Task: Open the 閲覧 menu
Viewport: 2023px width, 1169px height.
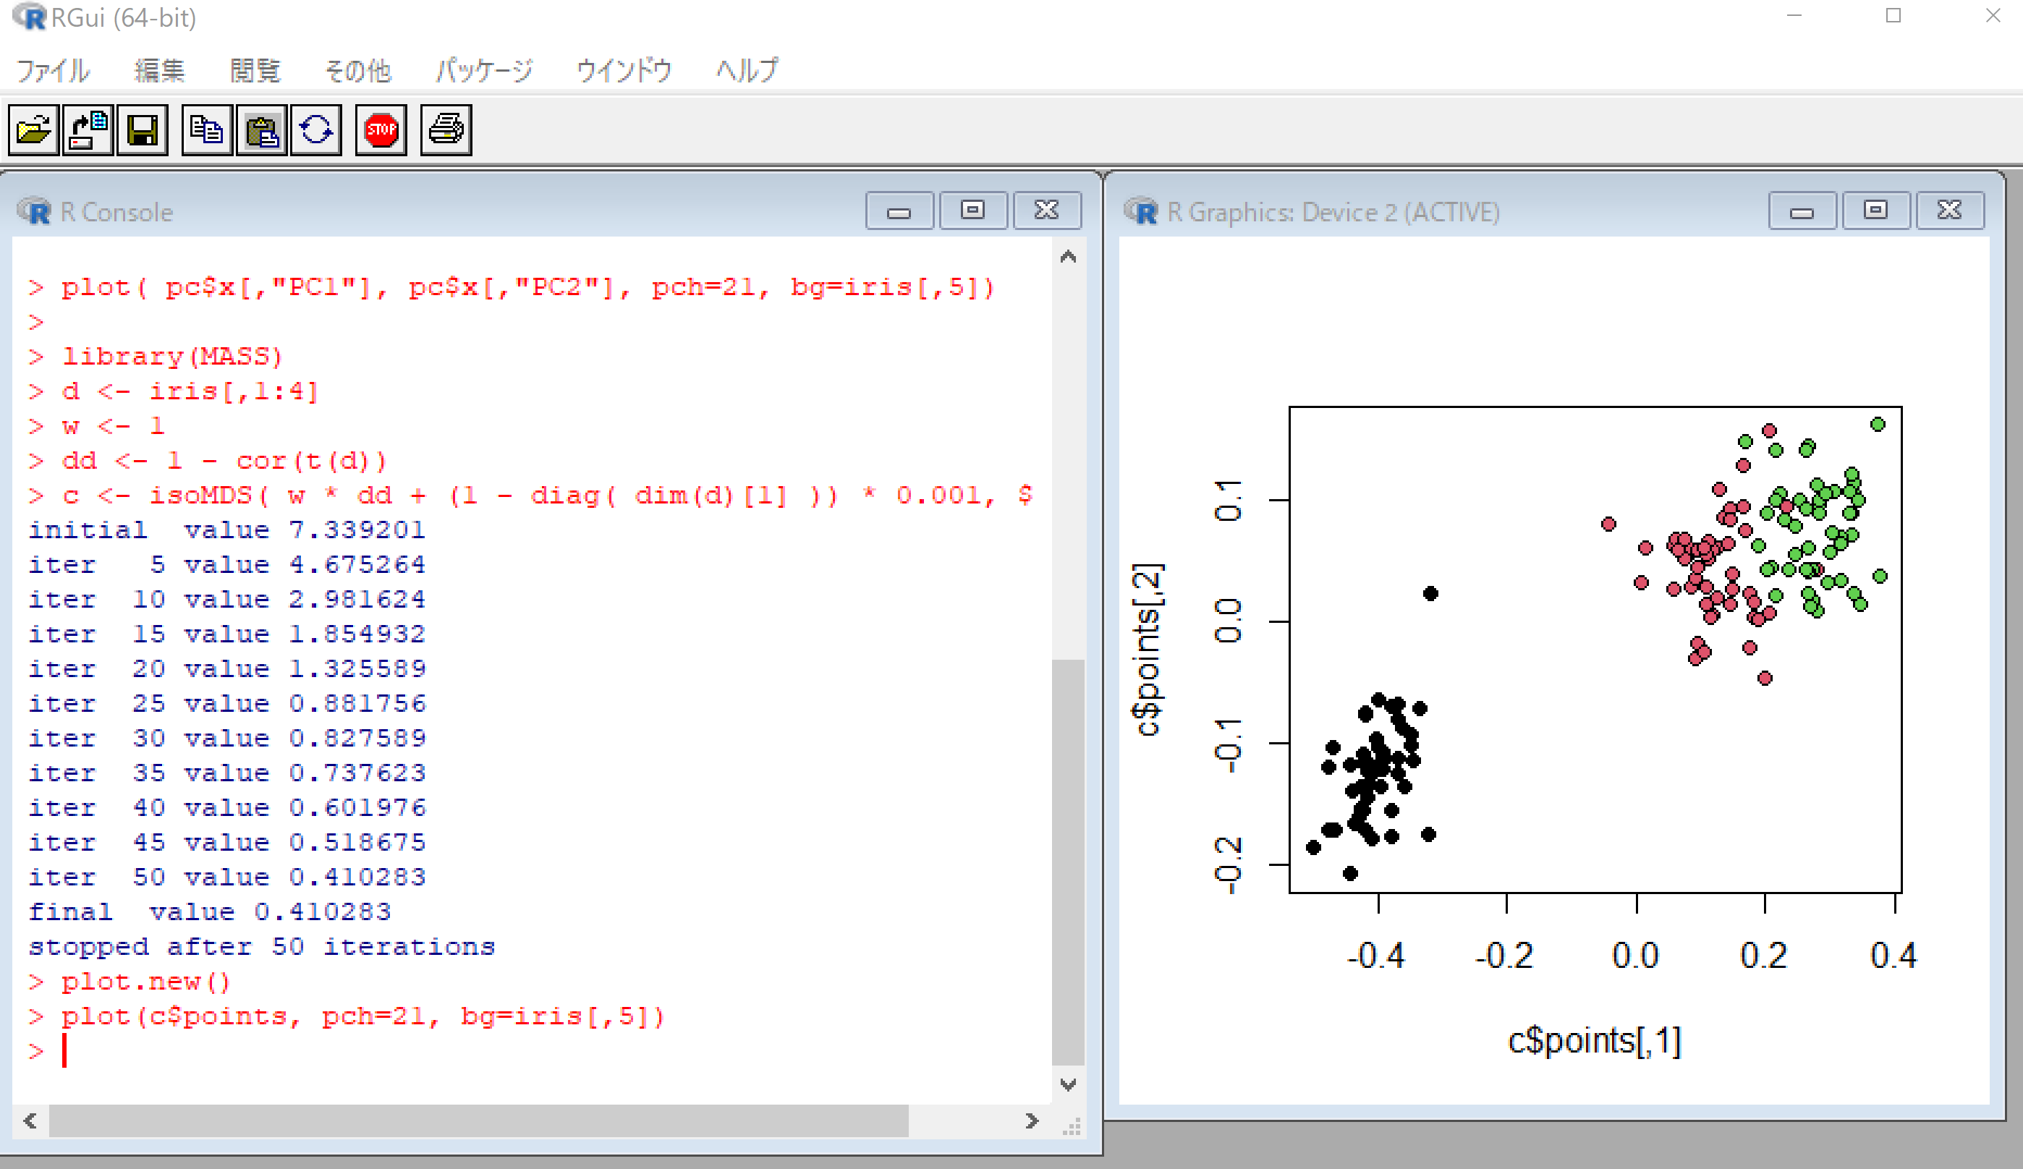Action: pos(255,71)
